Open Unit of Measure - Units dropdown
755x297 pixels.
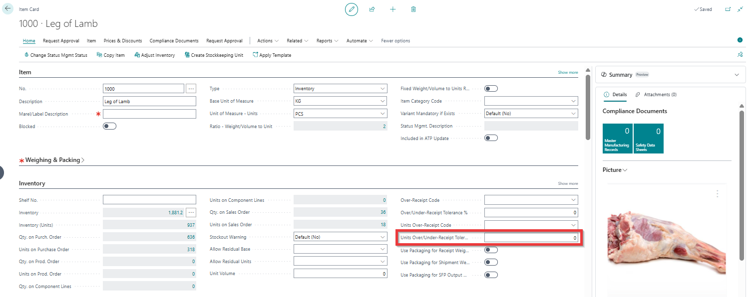coord(341,114)
